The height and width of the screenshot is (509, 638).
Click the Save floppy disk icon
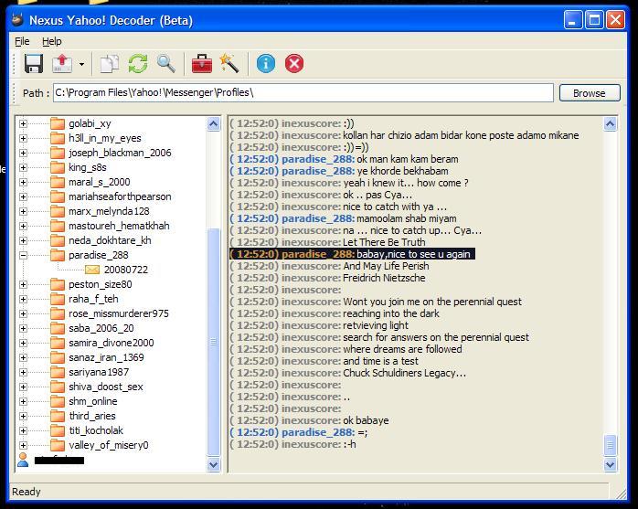(34, 63)
